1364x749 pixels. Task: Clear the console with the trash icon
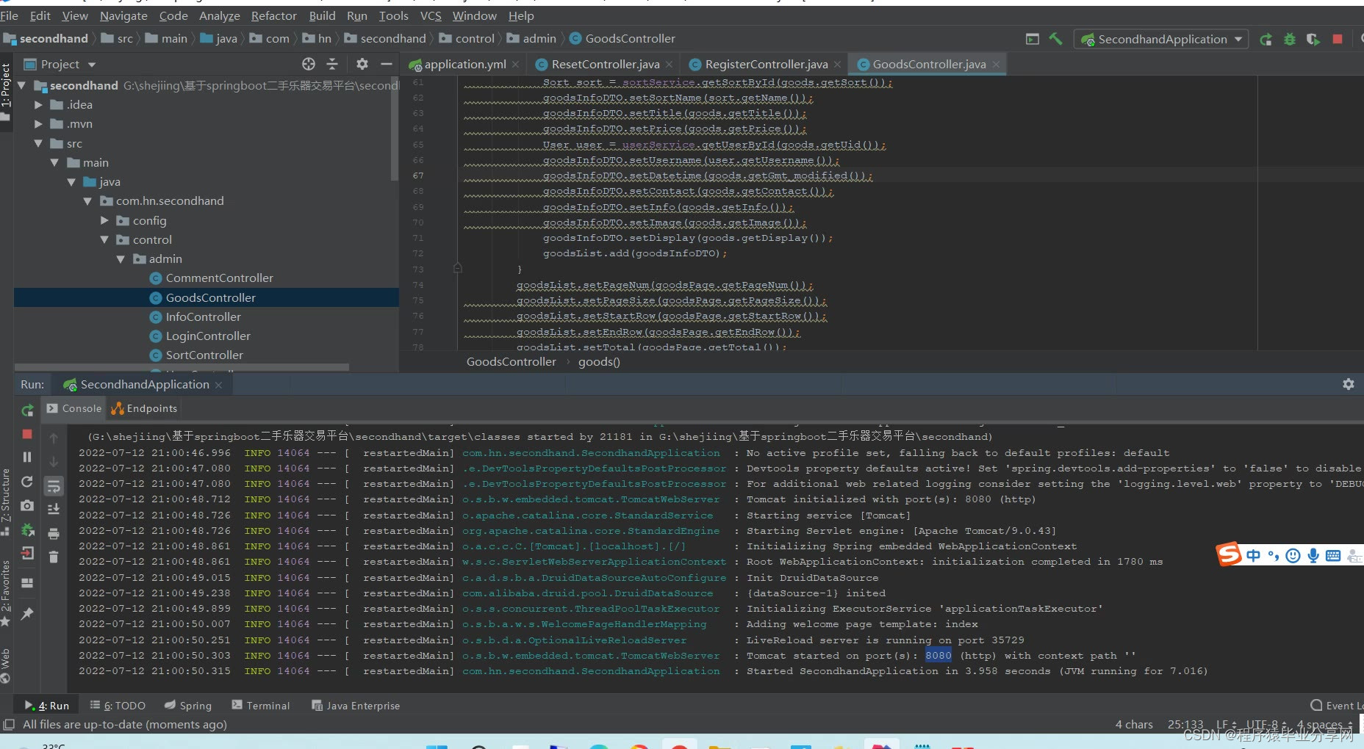pos(54,557)
